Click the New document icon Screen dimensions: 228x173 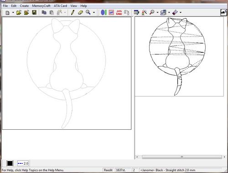[x=7, y=13]
